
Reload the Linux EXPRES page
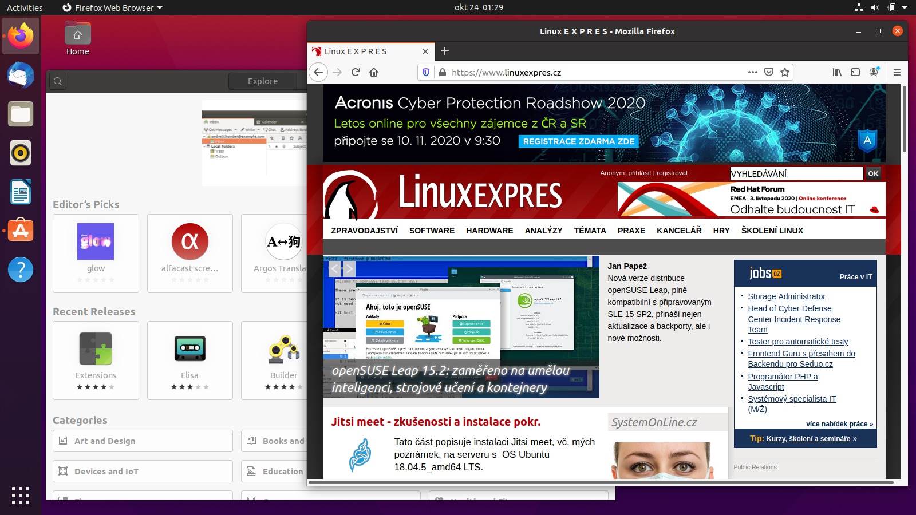click(x=356, y=72)
